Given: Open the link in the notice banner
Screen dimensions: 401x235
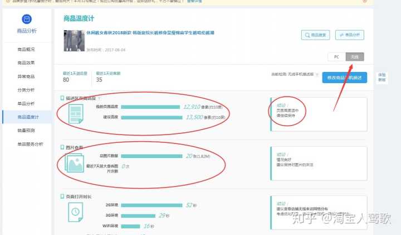Looking at the screenshot, I should tap(194, 1).
